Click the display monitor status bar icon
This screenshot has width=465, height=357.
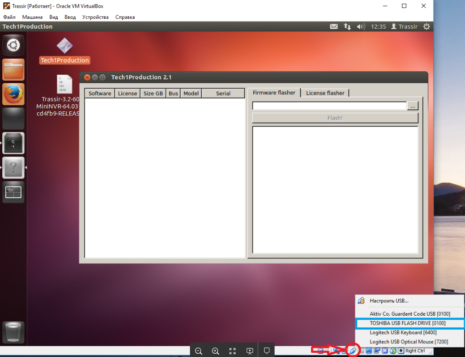coord(369,351)
